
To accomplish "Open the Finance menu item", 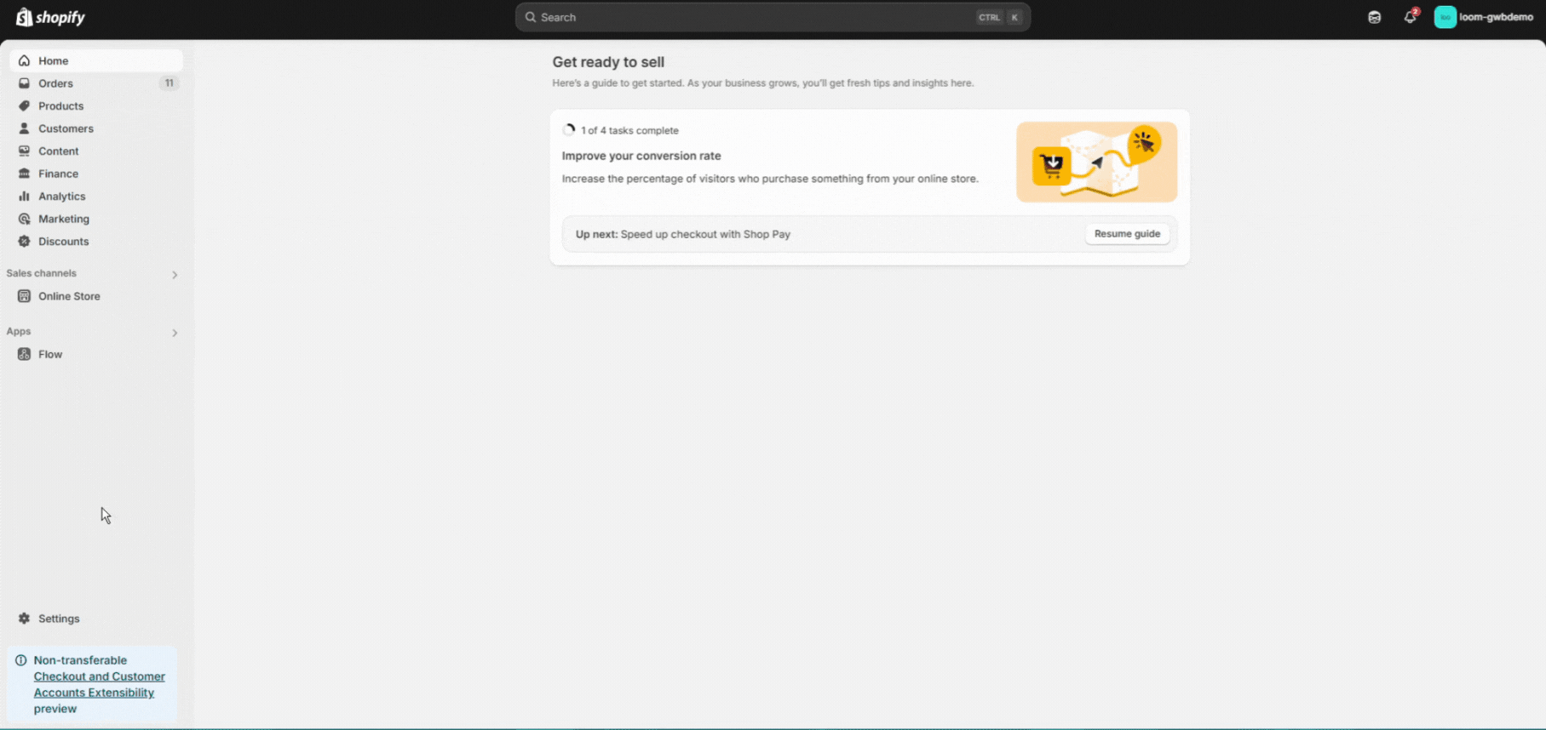I will [x=96, y=174].
